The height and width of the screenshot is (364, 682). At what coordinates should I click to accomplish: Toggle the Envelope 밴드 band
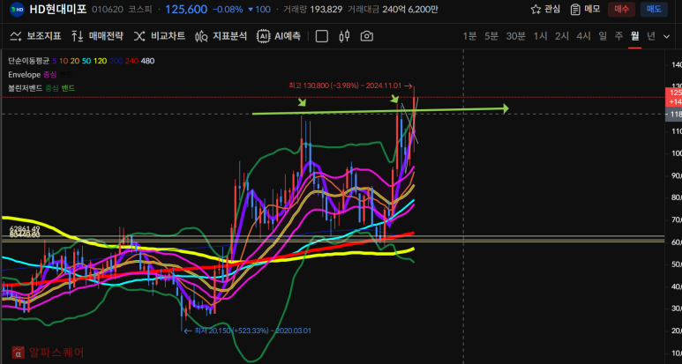click(x=65, y=75)
